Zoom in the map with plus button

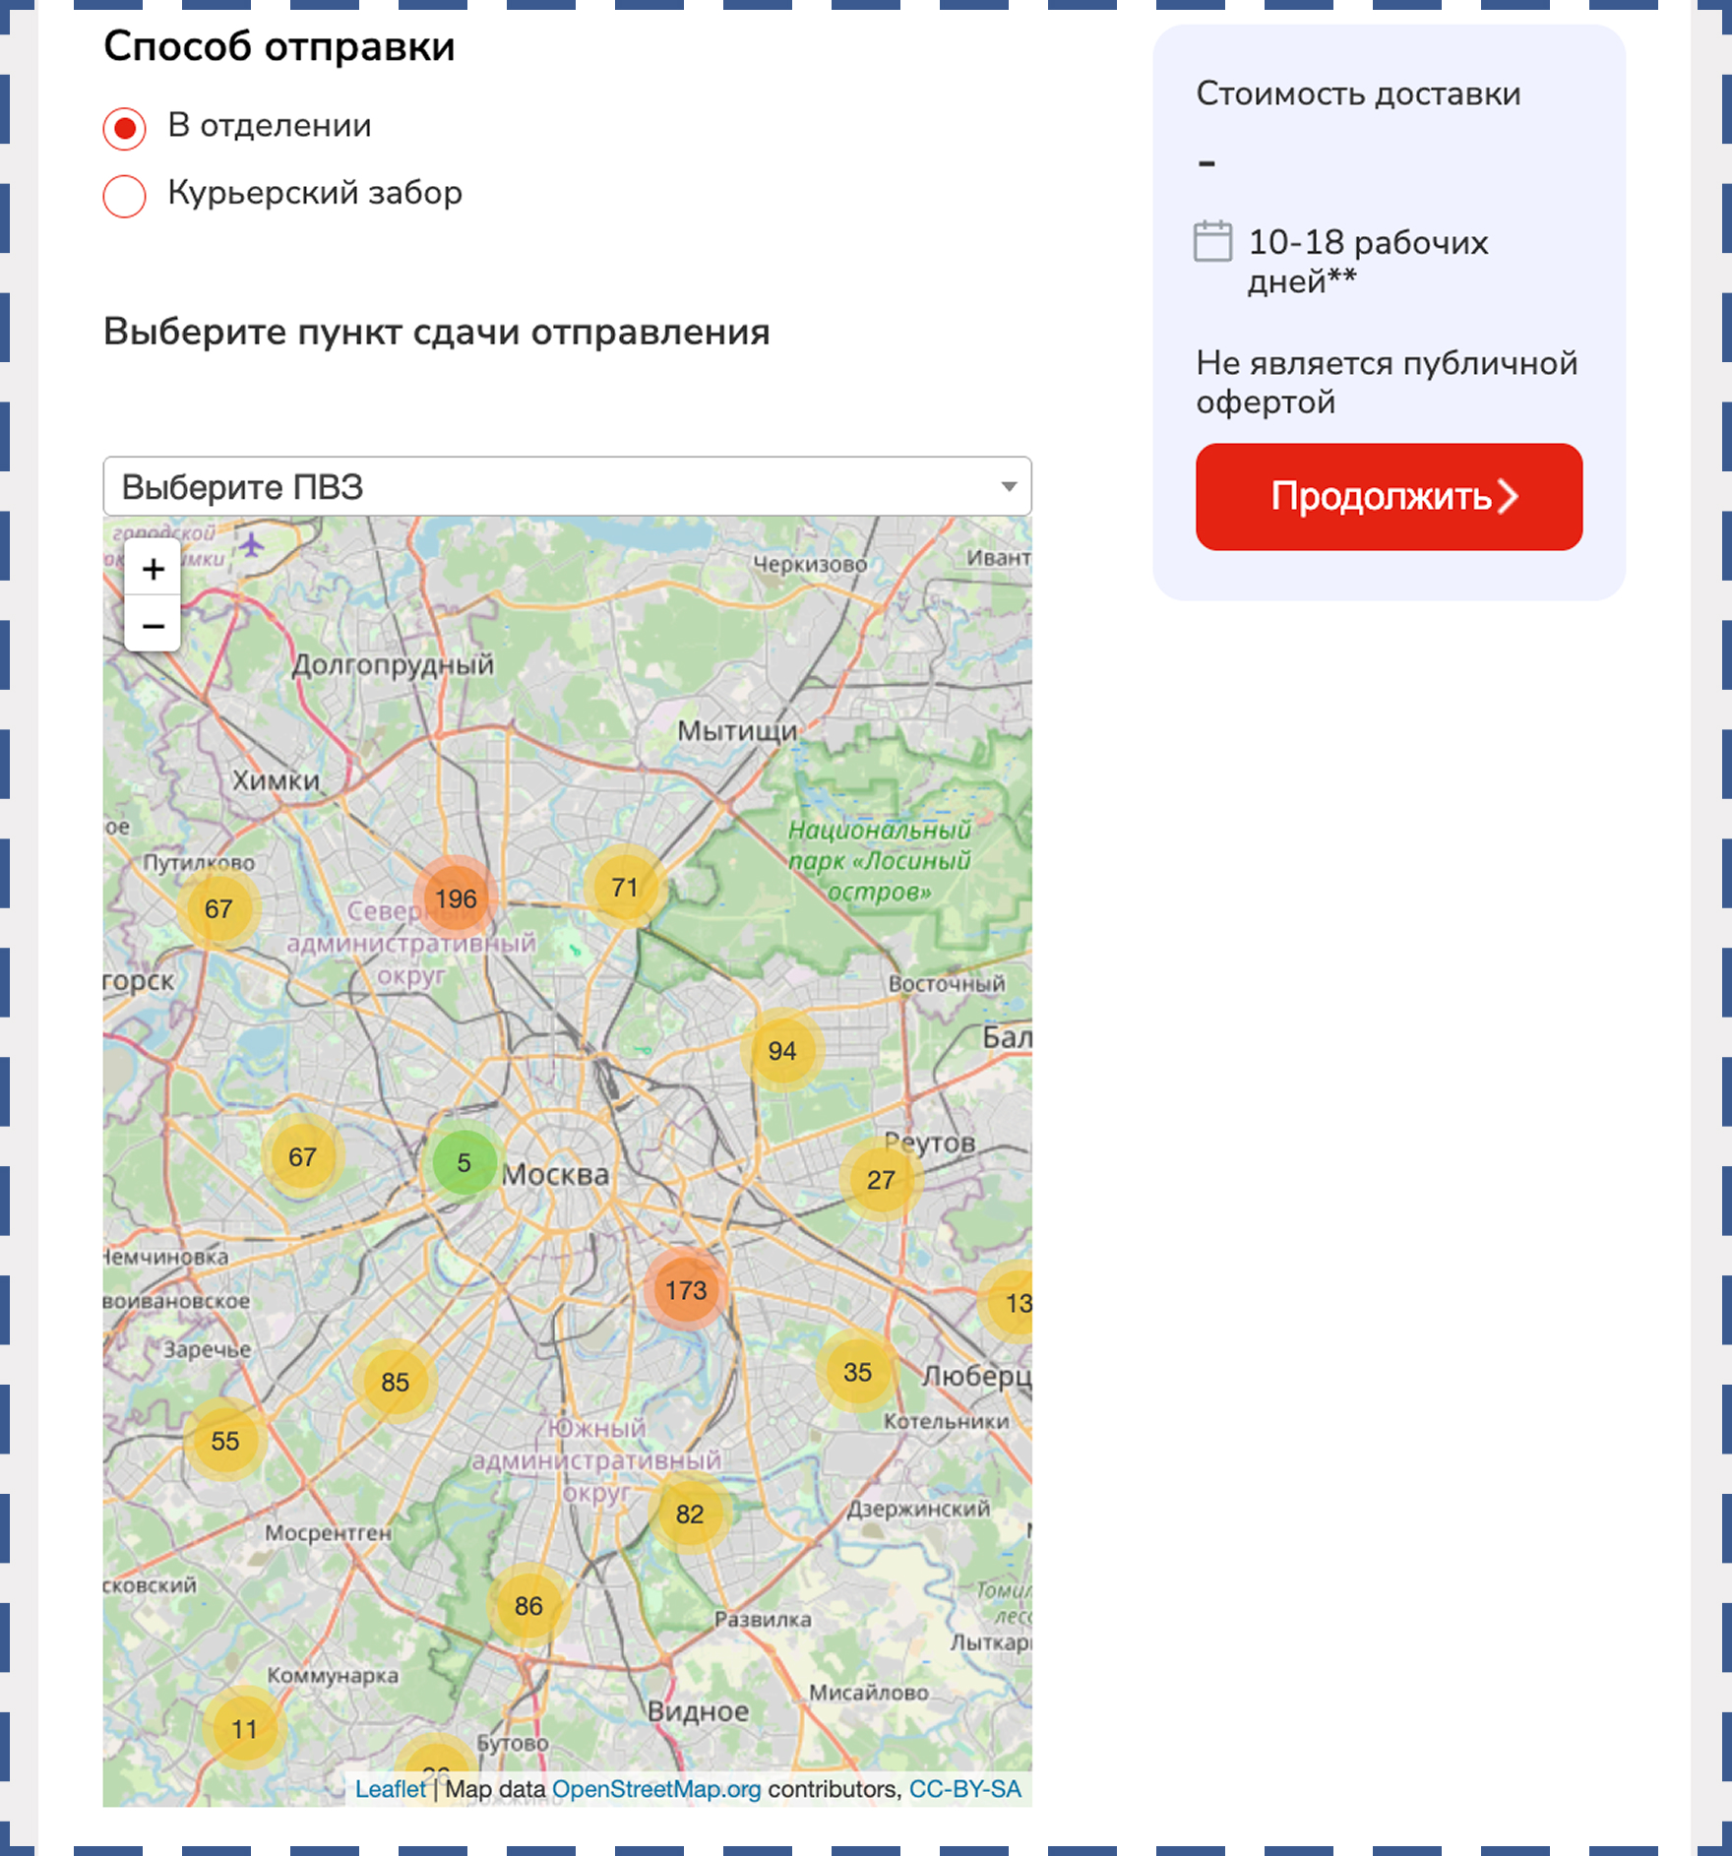pyautogui.click(x=153, y=569)
